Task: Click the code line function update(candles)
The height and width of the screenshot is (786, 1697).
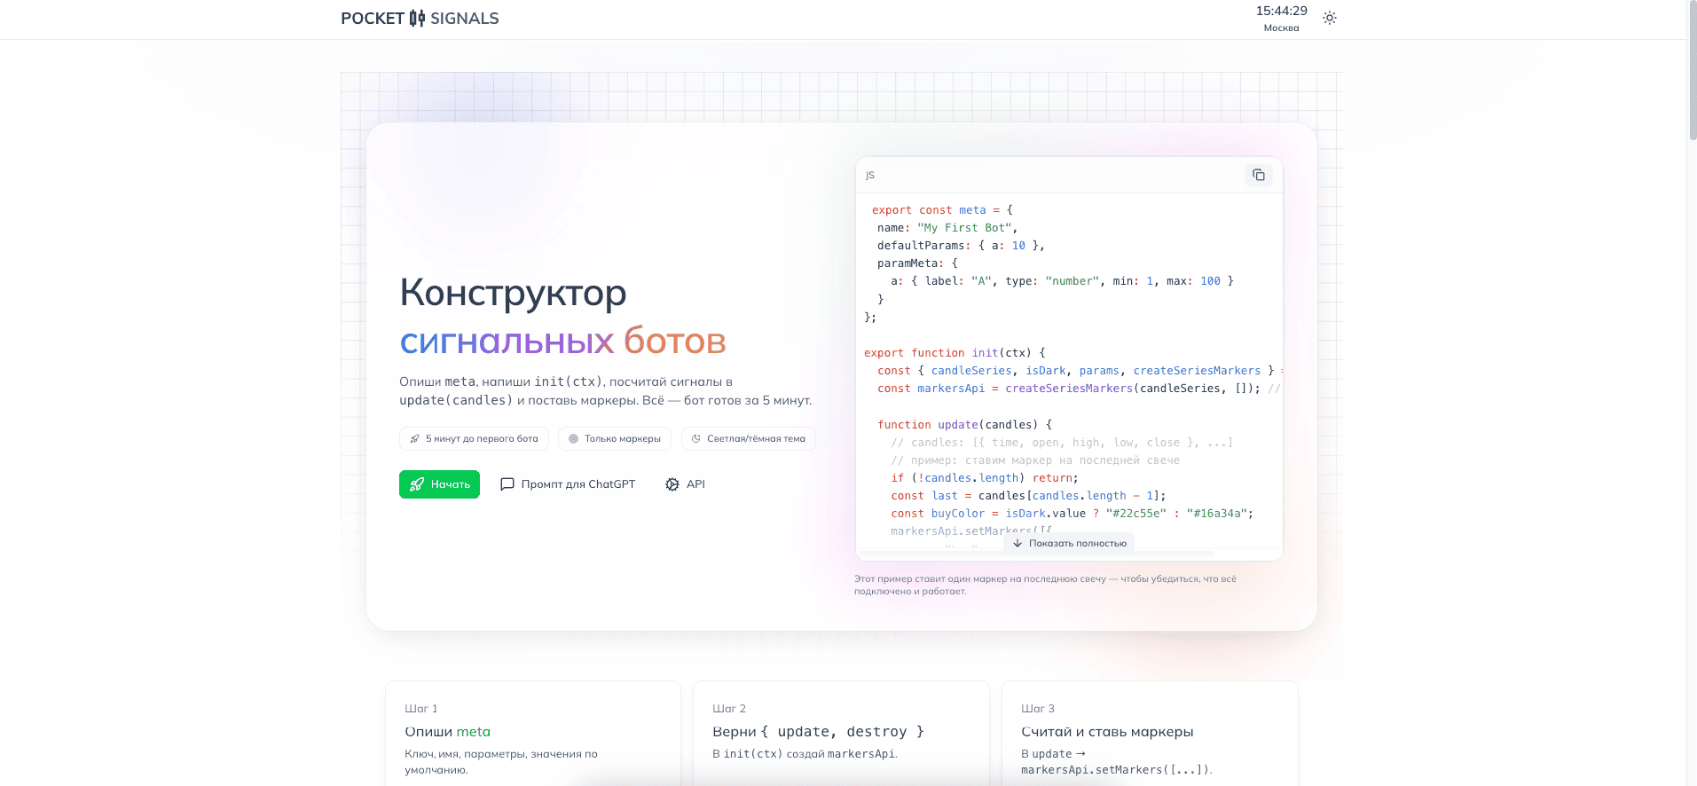Action: 964,425
